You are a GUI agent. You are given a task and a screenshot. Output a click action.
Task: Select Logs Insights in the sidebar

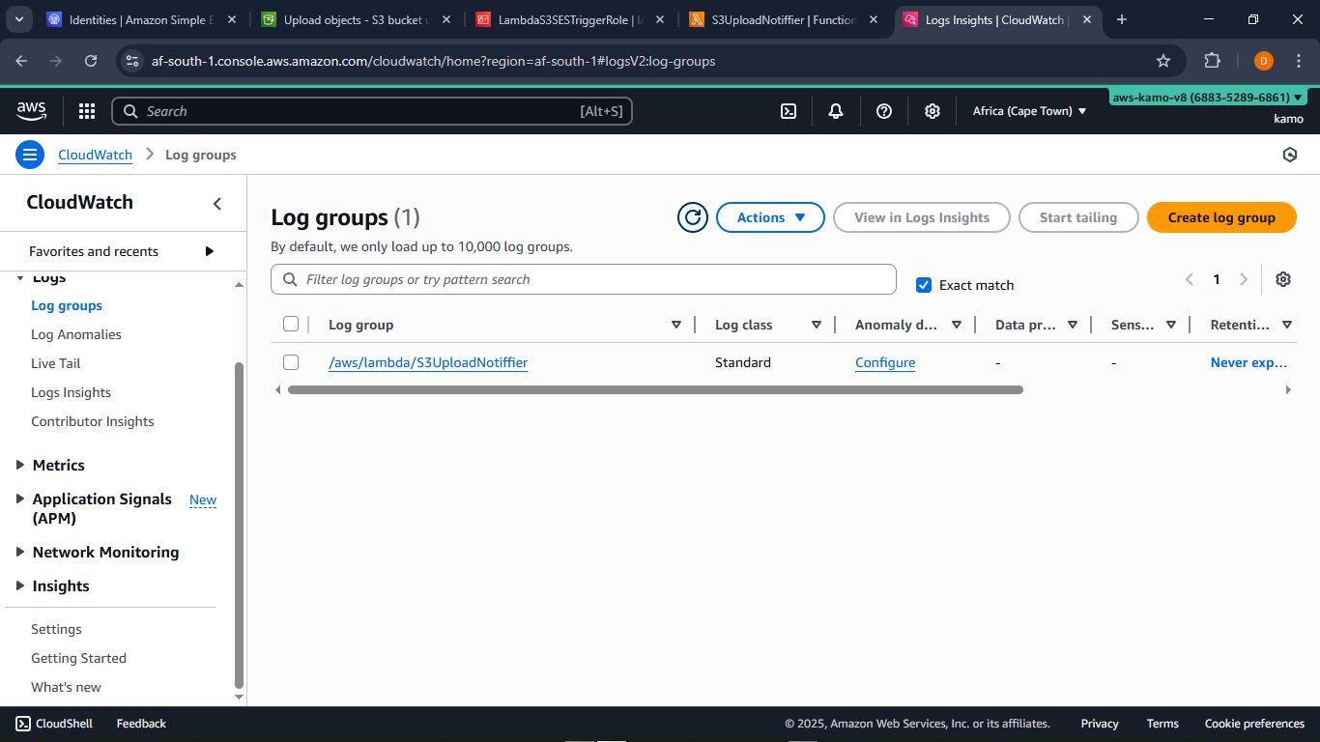pos(71,392)
